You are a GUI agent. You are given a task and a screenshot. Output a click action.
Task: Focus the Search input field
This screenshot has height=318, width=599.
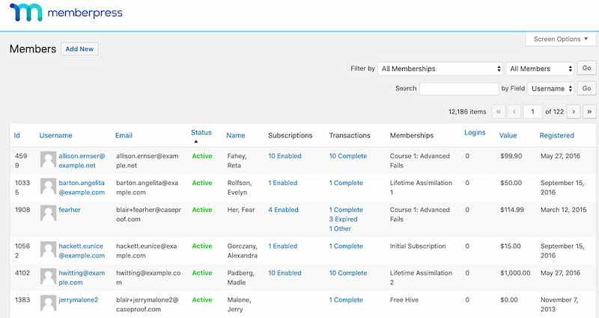click(x=459, y=88)
